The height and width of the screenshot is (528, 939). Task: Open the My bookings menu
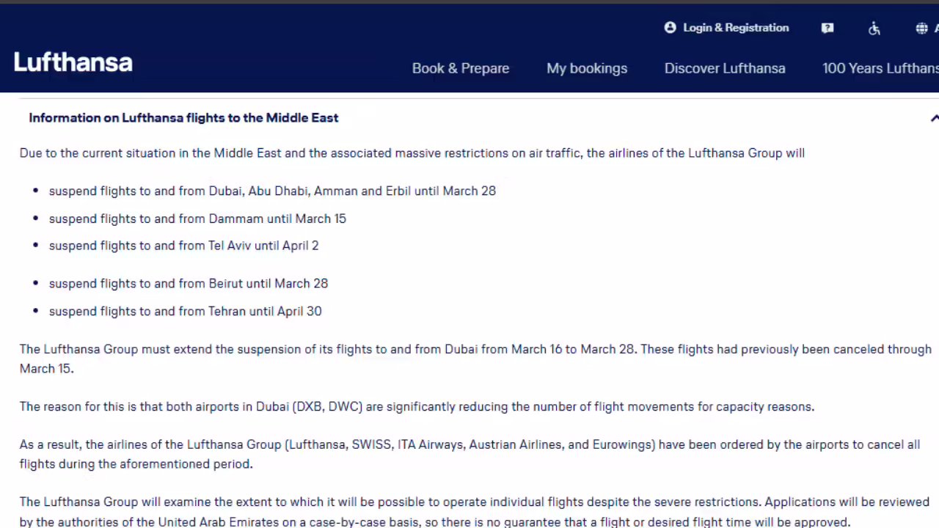point(586,68)
